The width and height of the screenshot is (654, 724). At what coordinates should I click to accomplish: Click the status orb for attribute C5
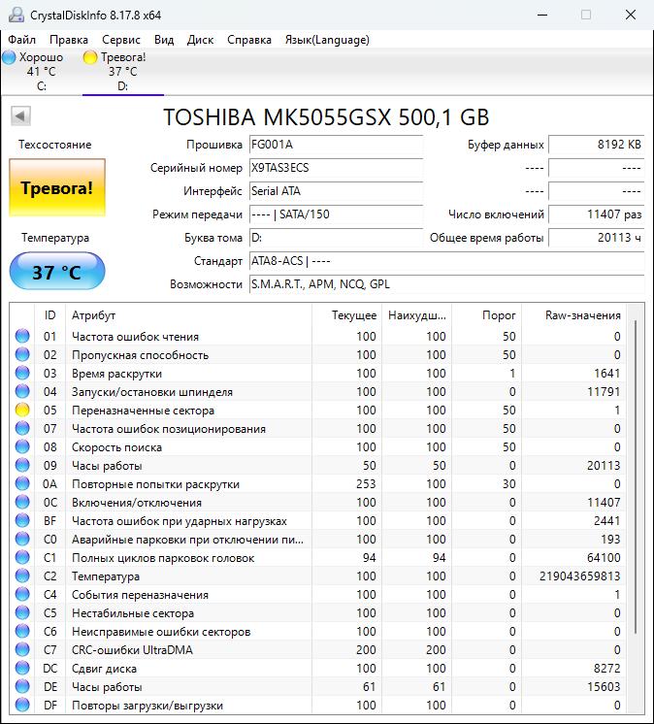22,613
